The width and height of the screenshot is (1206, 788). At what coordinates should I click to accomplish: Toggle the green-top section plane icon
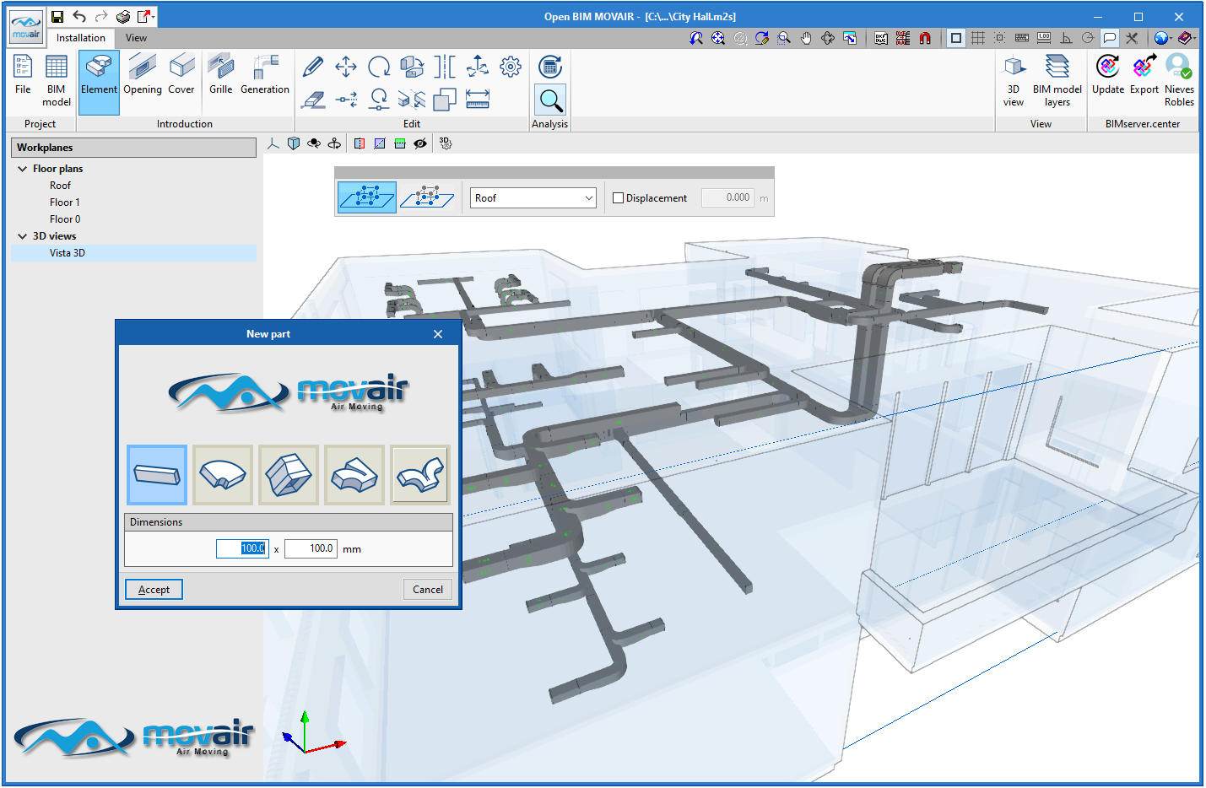400,143
